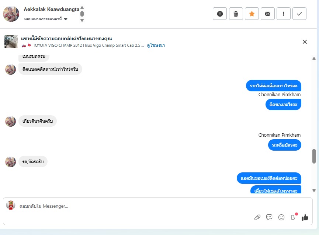Attach a file with paperclip icon
319x235 pixels.
257,217
